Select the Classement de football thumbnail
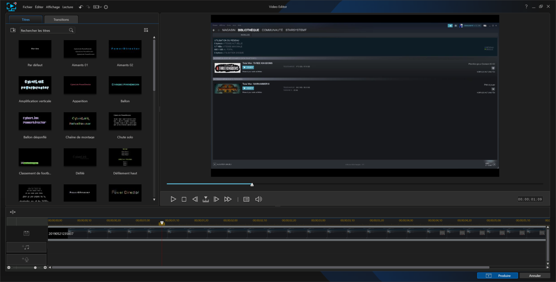556x282 pixels. click(x=35, y=157)
